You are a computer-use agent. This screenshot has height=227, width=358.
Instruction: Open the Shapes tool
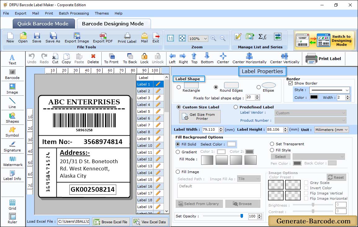[x=12, y=118]
